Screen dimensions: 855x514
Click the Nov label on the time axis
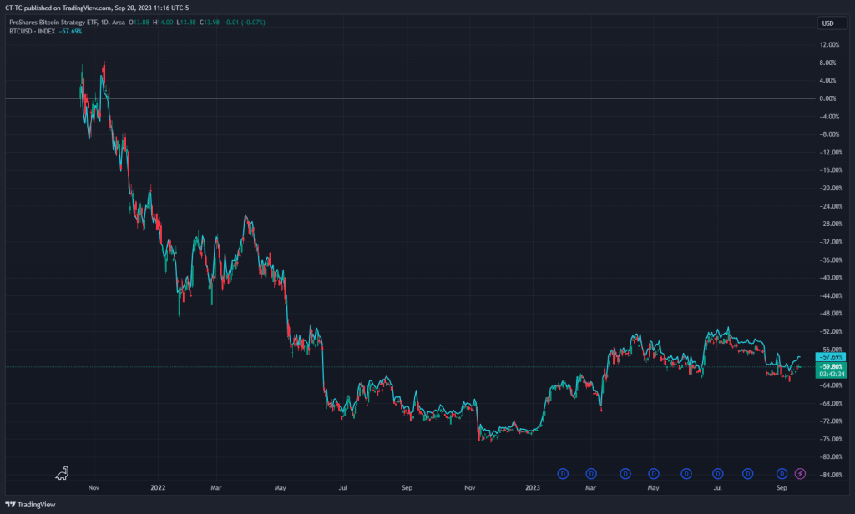pyautogui.click(x=94, y=485)
